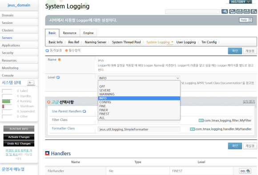Viewport: 258px width, 175px height.
Task: Open the HISTORY dropdown
Action: click(241, 2)
